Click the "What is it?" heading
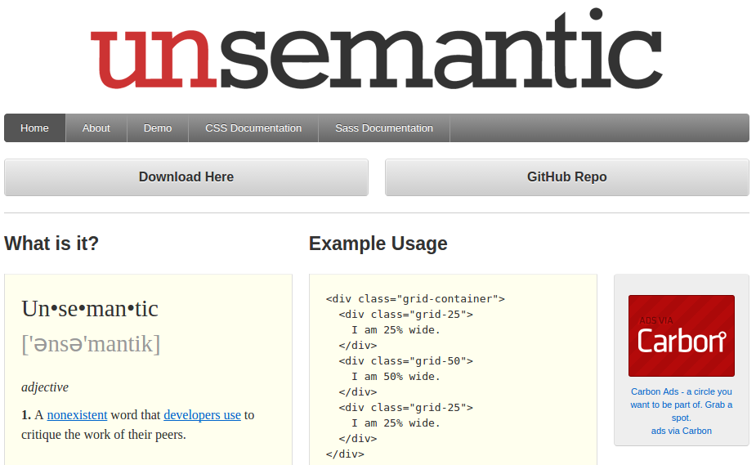The height and width of the screenshot is (465, 756). 51,244
